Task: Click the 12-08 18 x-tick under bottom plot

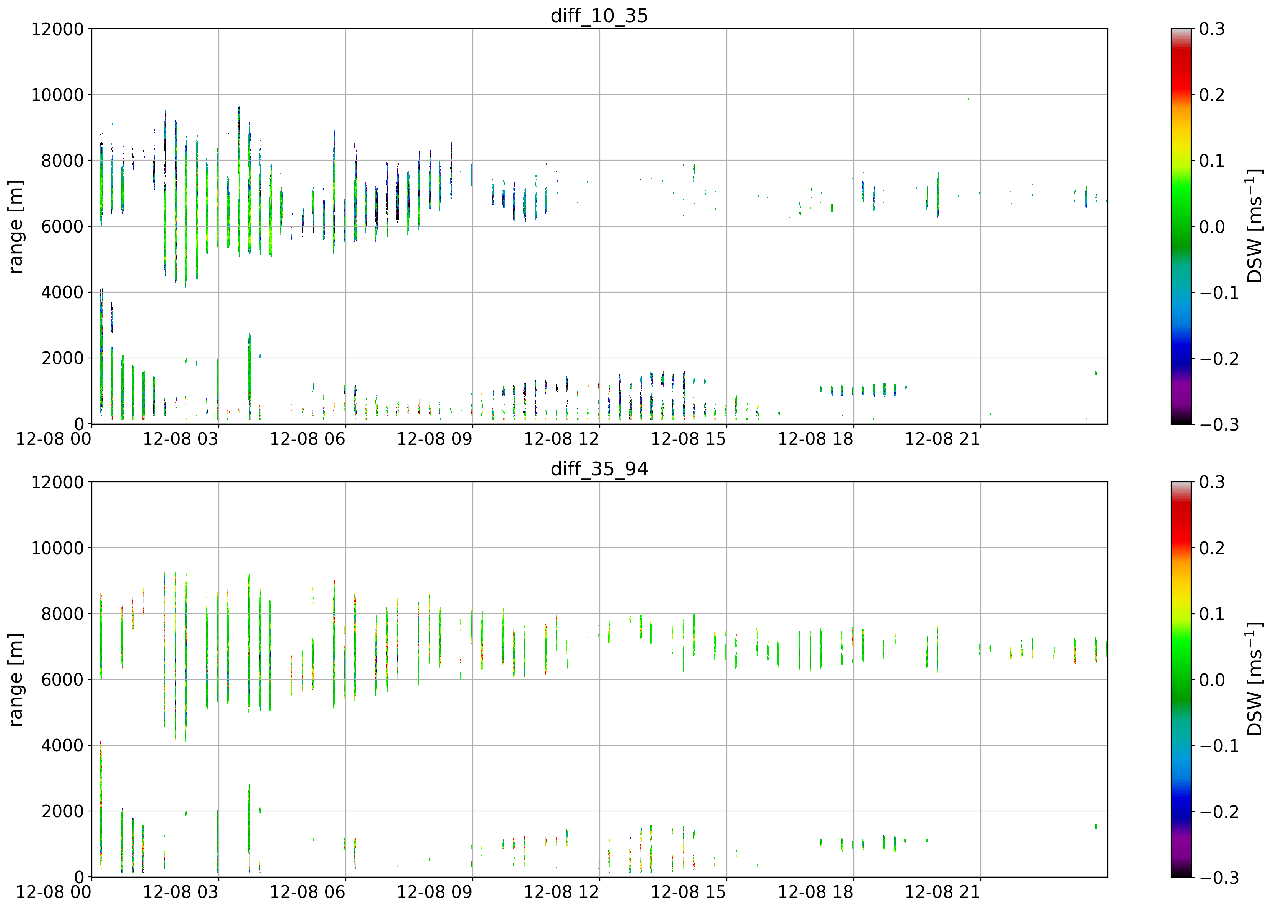Action: (x=816, y=892)
